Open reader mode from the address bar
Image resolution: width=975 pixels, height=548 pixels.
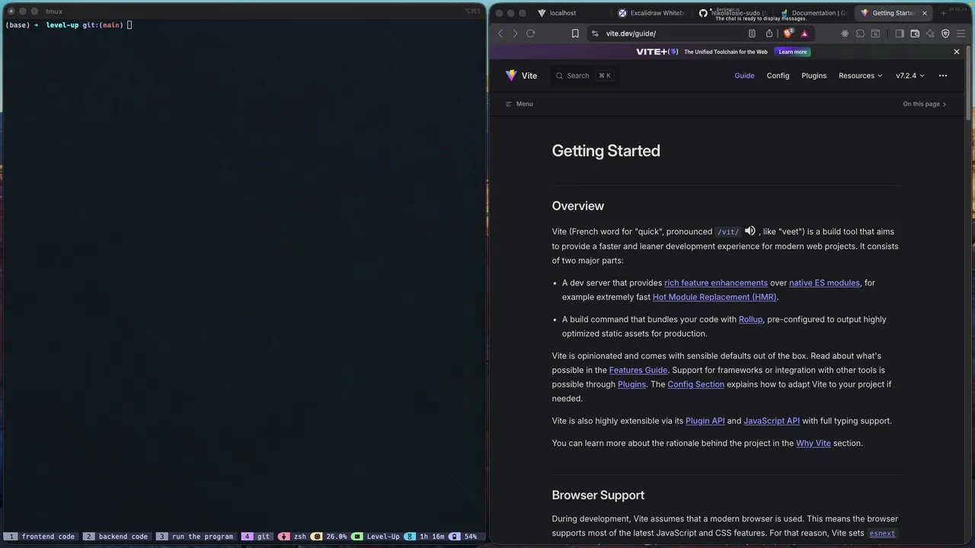752,33
